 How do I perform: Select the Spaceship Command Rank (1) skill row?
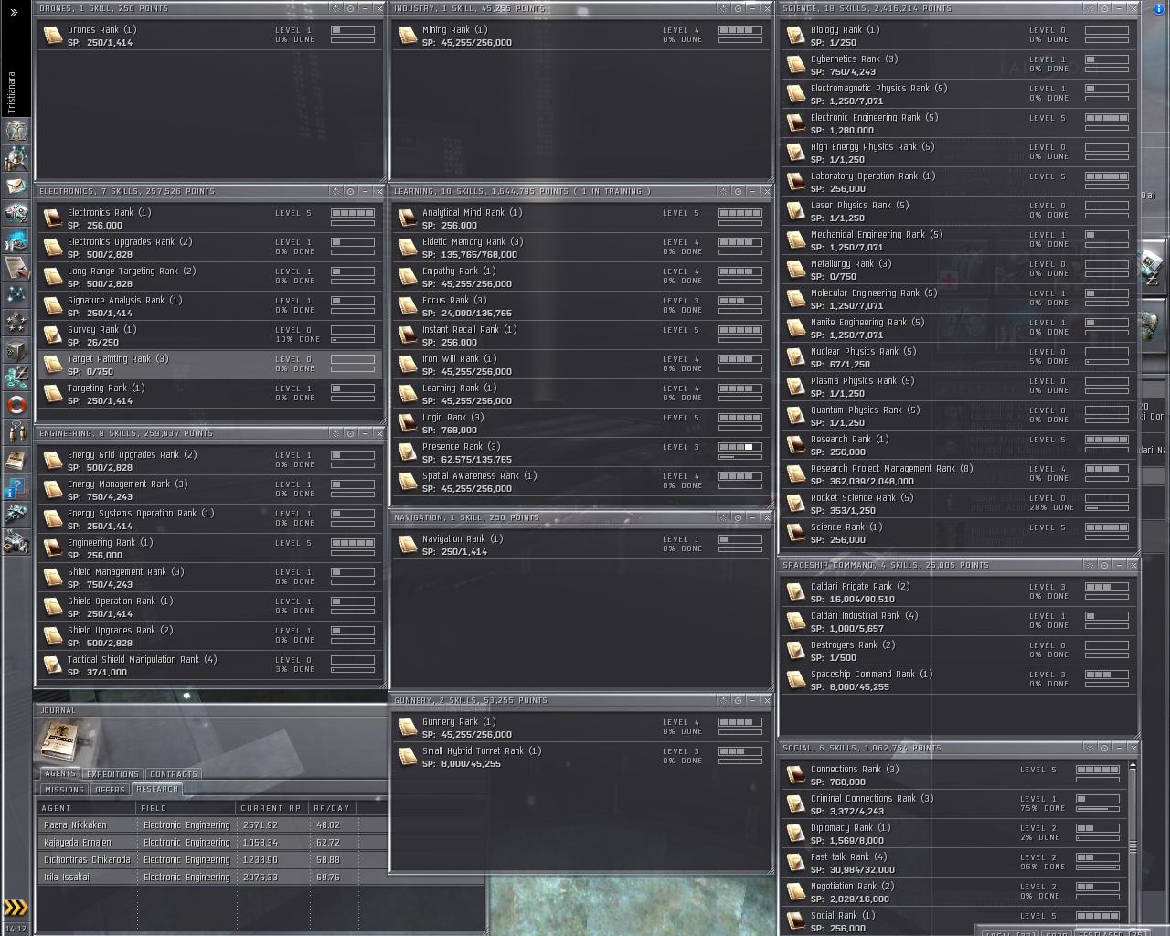pos(959,680)
